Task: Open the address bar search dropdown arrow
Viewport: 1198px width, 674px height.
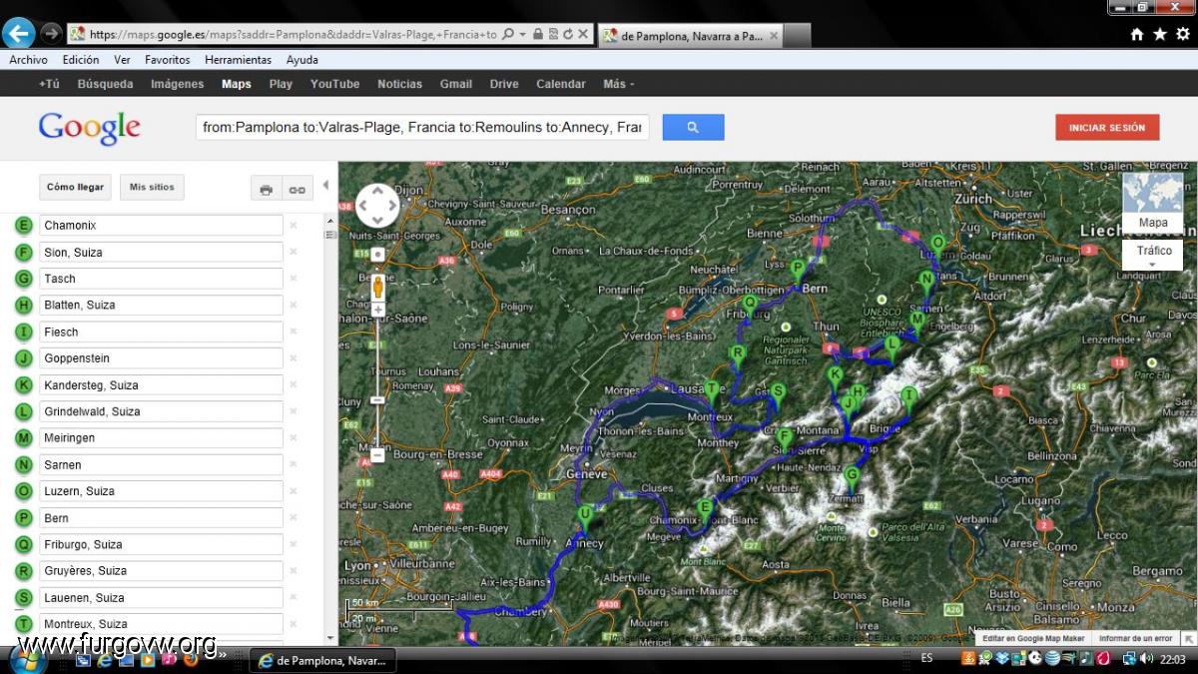Action: 523,34
